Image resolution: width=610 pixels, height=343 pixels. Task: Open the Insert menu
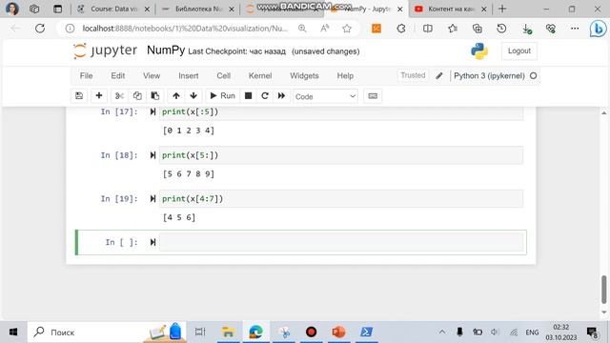coord(189,76)
